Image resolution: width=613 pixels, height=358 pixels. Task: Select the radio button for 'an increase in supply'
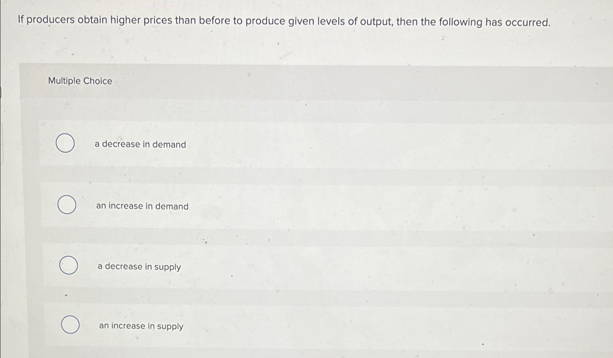click(x=70, y=325)
